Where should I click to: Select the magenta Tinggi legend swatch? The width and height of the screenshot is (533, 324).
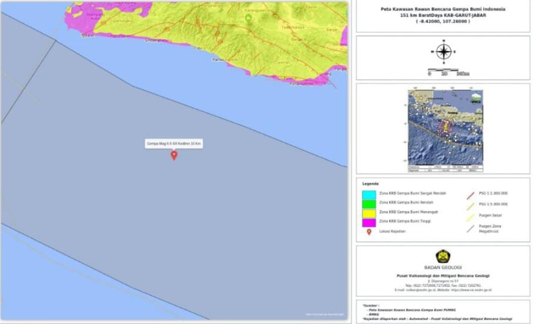click(369, 223)
